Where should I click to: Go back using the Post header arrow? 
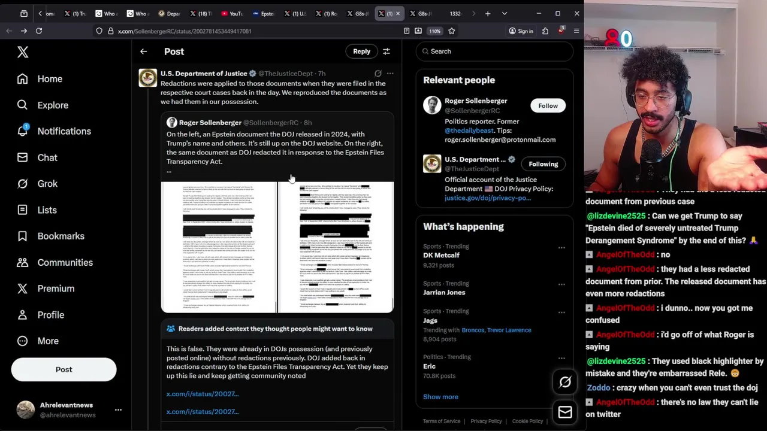(143, 51)
